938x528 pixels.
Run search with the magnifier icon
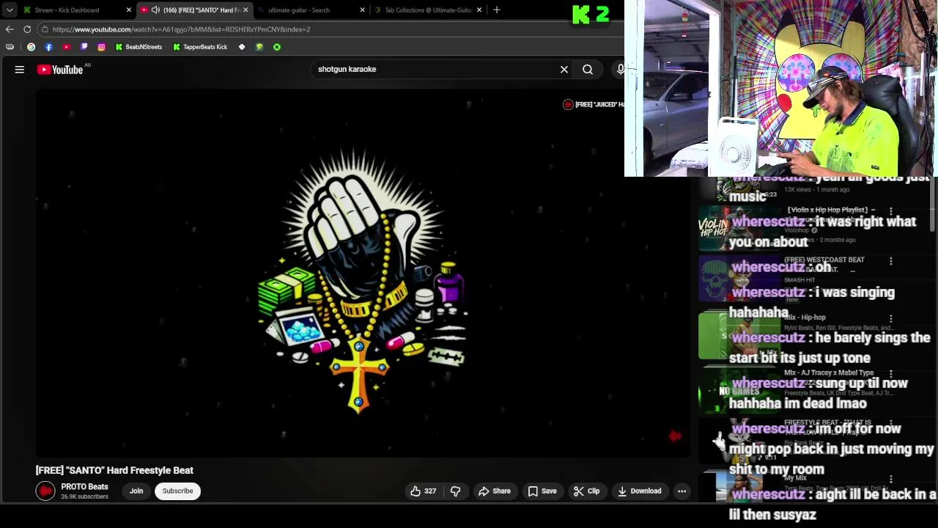pyautogui.click(x=588, y=70)
